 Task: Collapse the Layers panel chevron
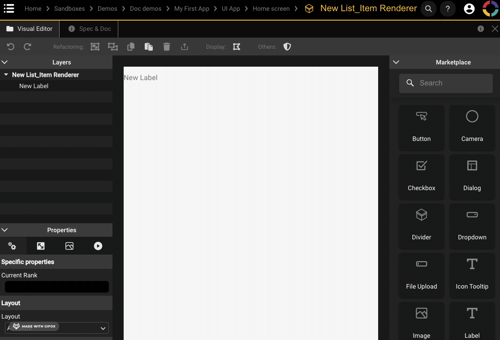[5, 62]
